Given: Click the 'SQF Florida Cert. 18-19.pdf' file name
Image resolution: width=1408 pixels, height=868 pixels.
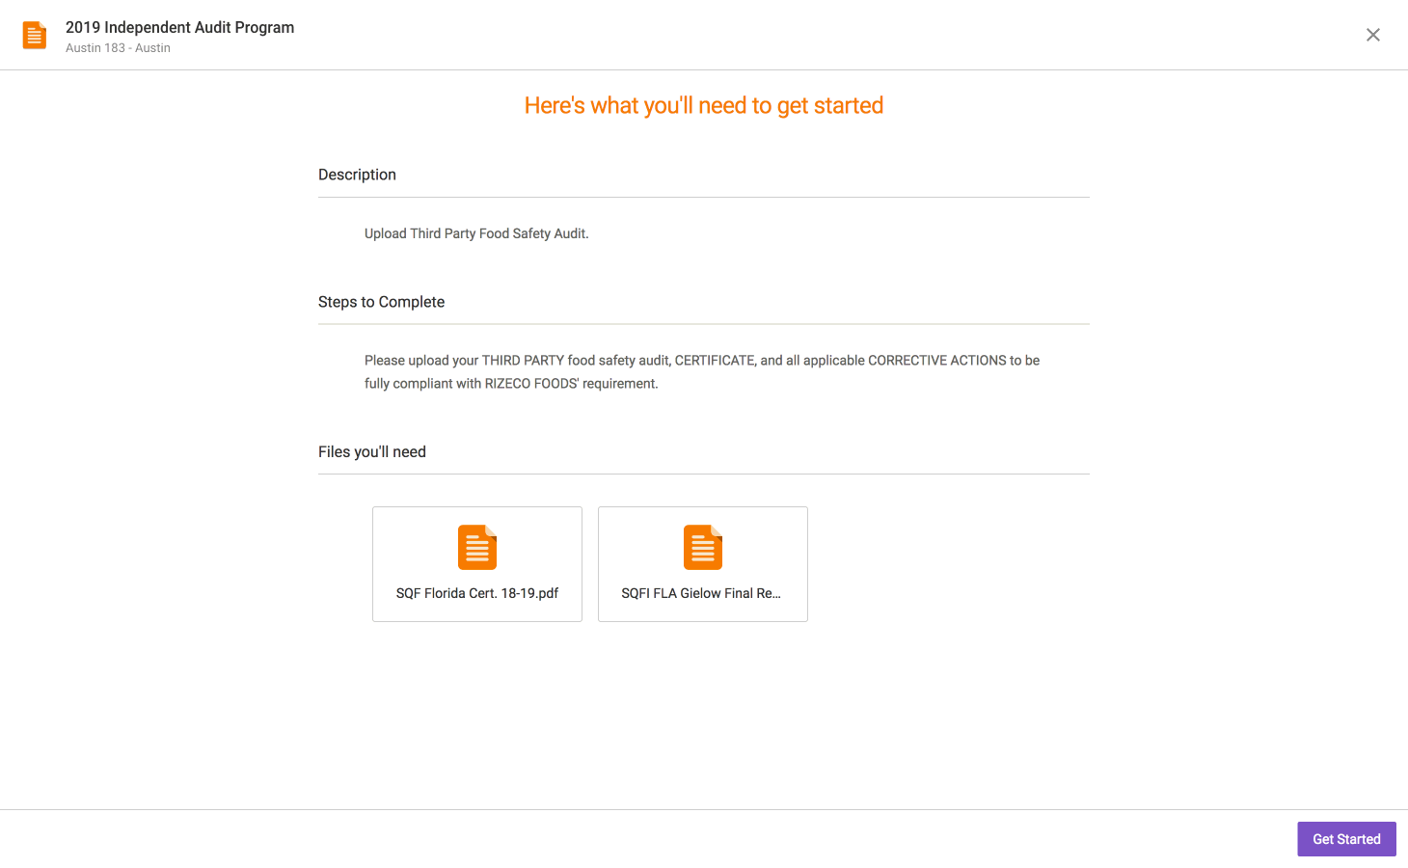Looking at the screenshot, I should click(x=477, y=593).
